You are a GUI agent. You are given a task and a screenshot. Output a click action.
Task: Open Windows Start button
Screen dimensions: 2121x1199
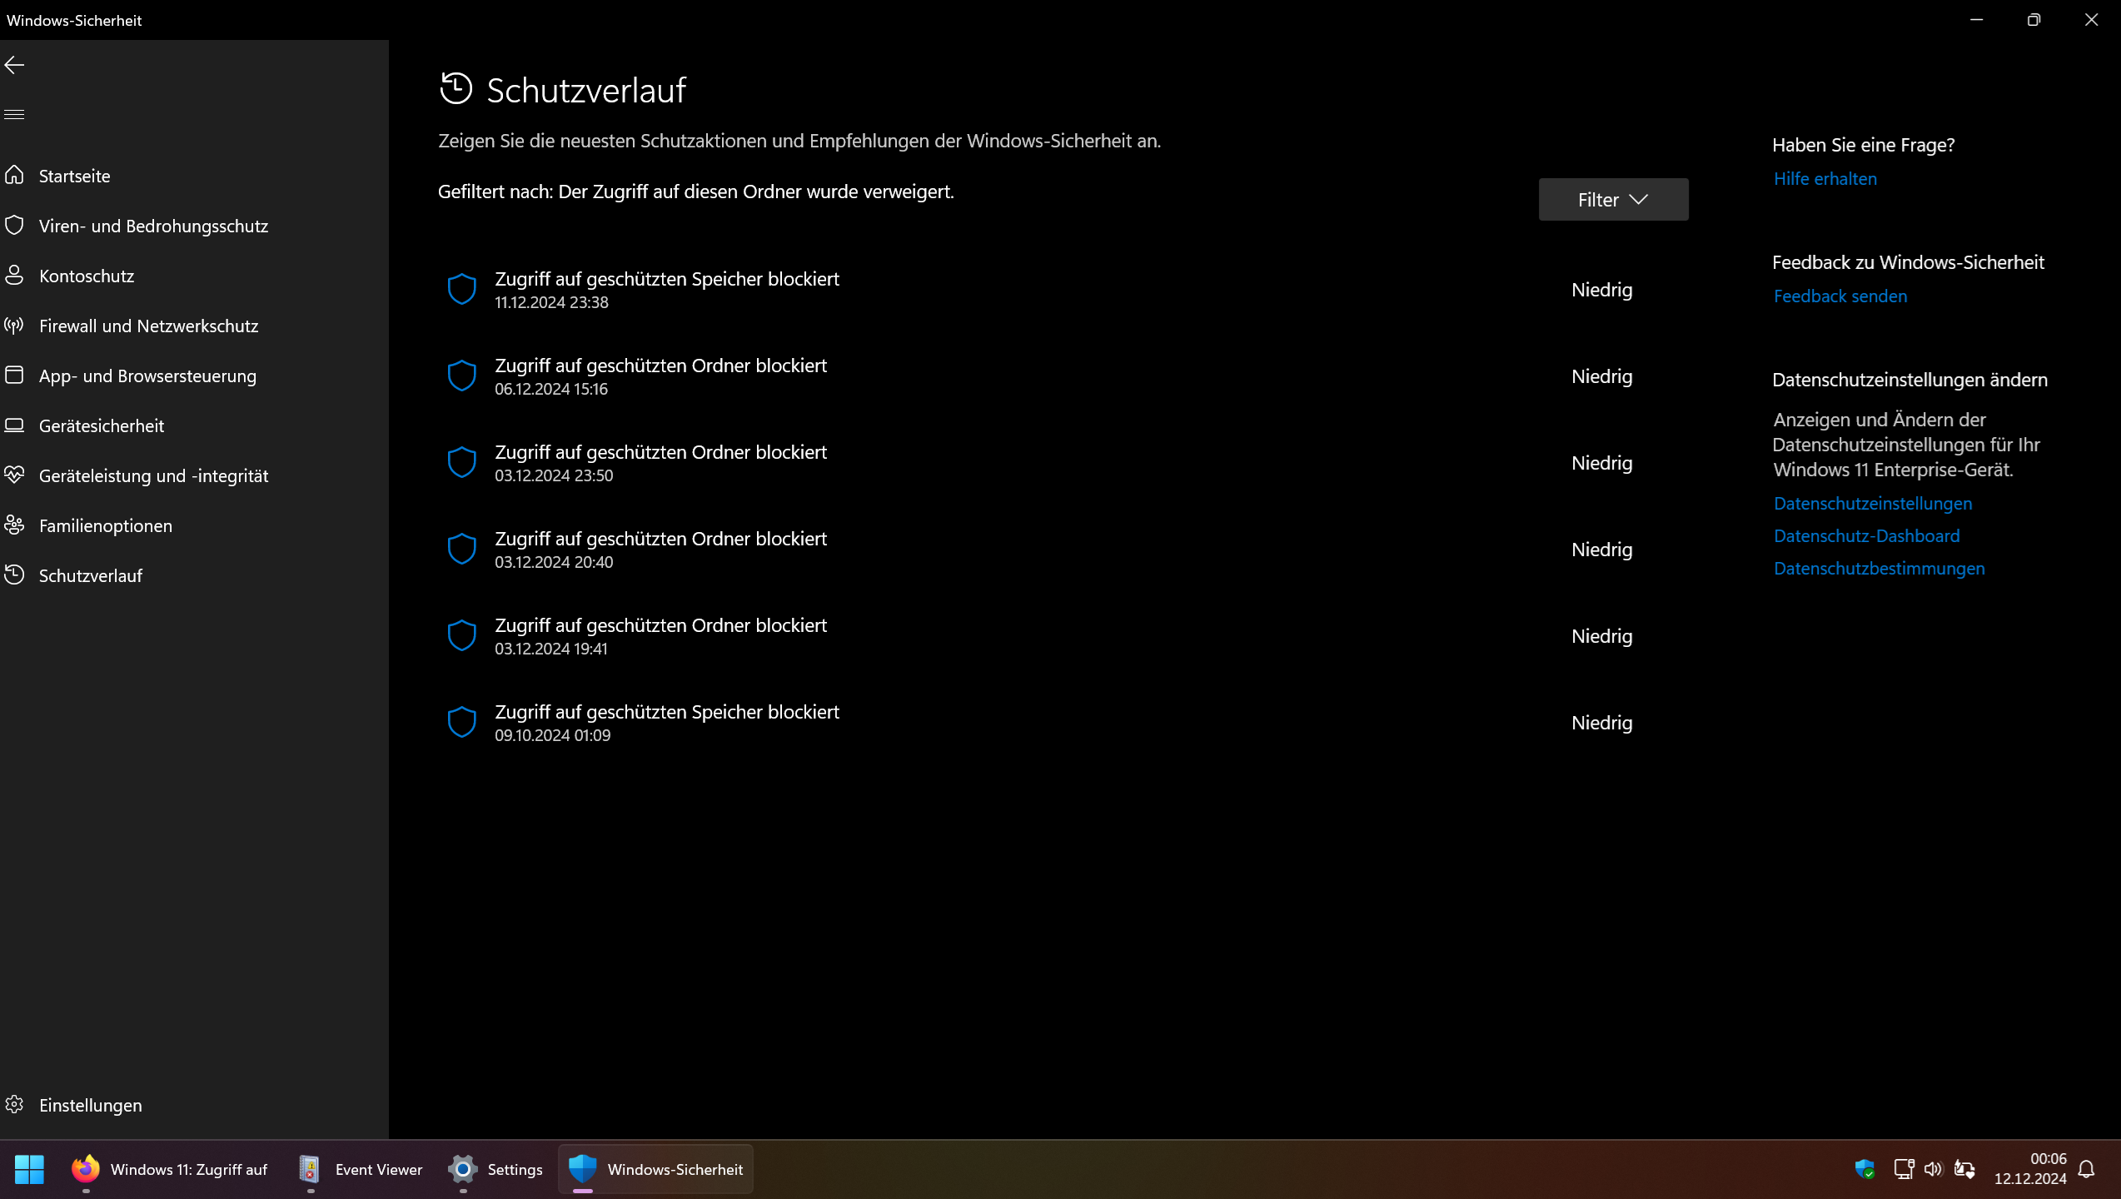pos(29,1169)
